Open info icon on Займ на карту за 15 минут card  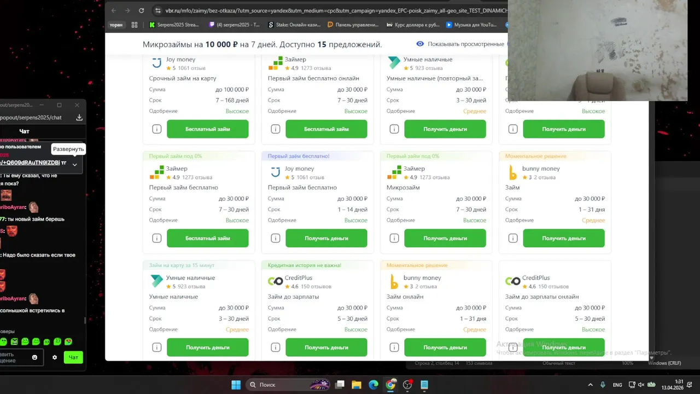(x=157, y=347)
